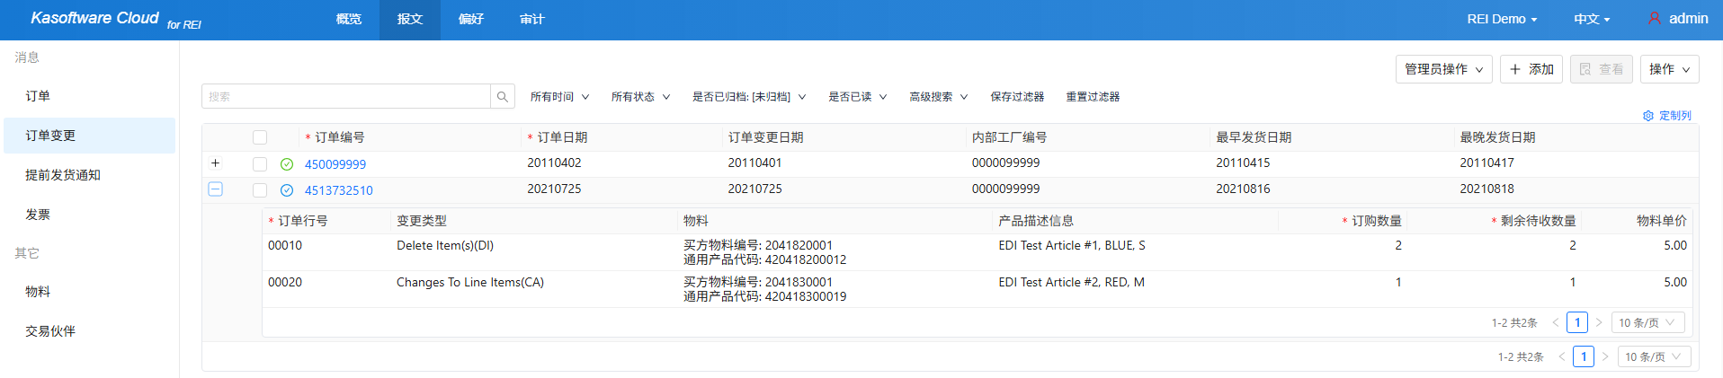The image size is (1723, 378).
Task: Click the admin user icon
Action: 1654,18
